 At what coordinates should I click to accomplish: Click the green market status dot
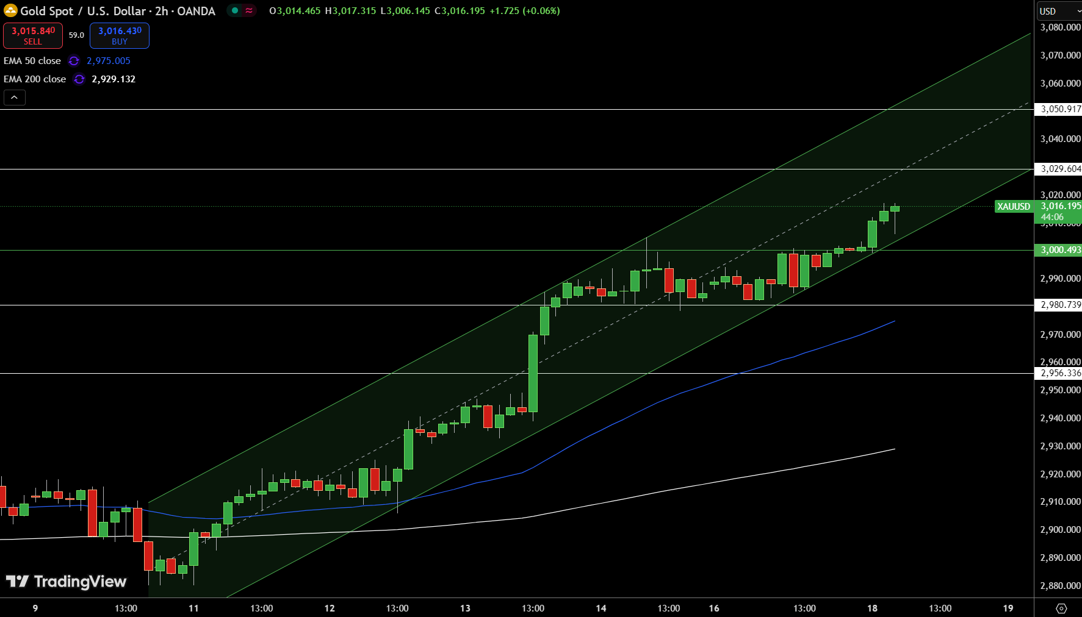235,10
